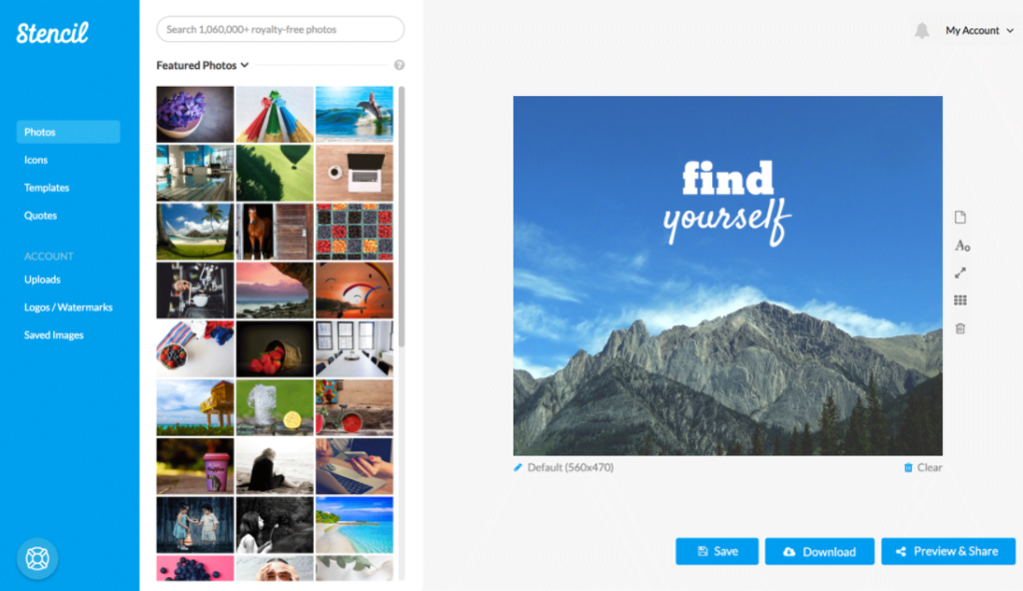Click the Save button
This screenshot has width=1023, height=591.
[717, 552]
